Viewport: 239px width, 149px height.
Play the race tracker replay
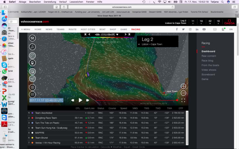coord(80,100)
